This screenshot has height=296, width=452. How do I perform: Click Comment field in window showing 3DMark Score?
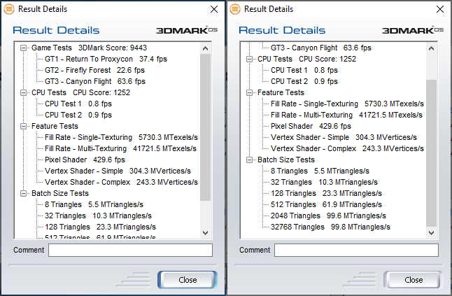pyautogui.click(x=130, y=251)
